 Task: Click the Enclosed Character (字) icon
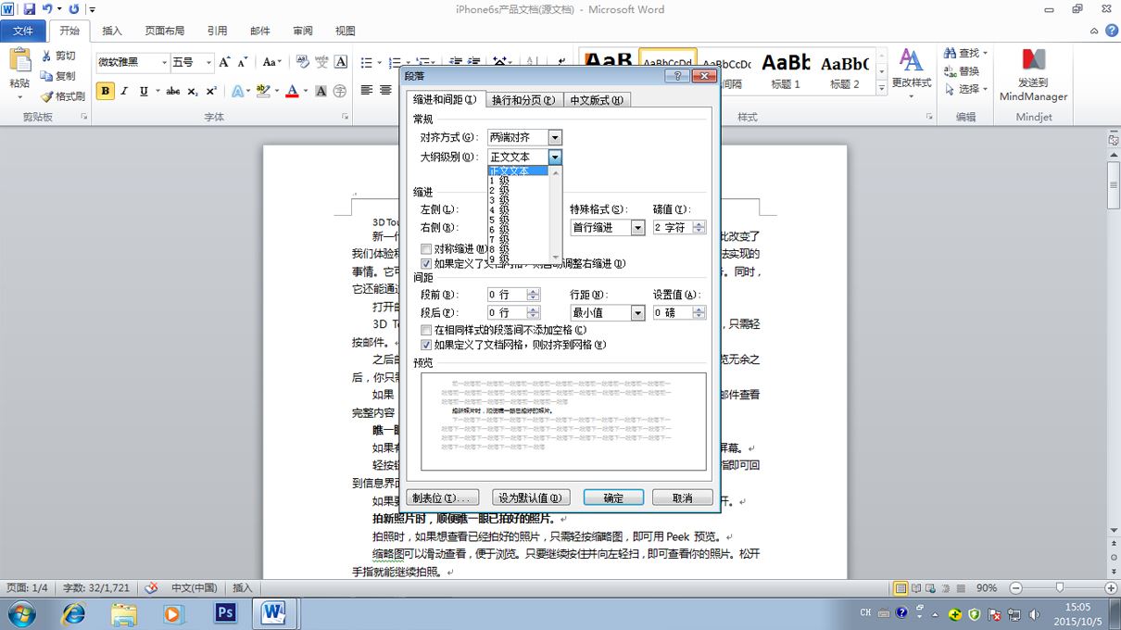coord(341,91)
